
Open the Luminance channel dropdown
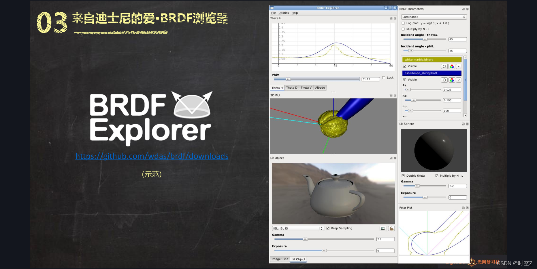click(x=434, y=17)
